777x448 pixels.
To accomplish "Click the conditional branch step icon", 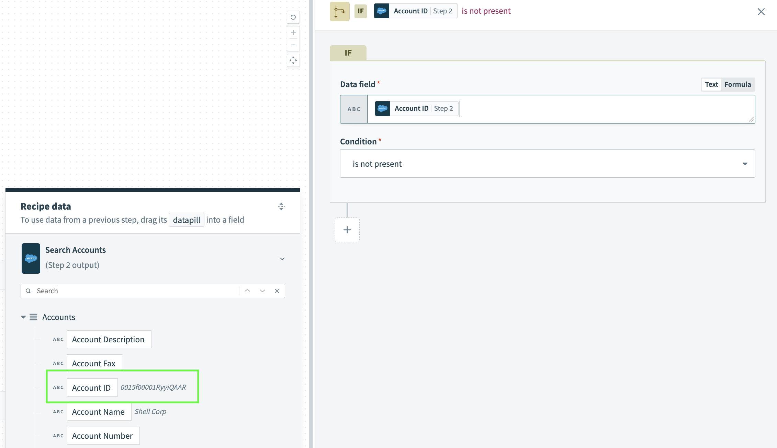I will pyautogui.click(x=339, y=11).
